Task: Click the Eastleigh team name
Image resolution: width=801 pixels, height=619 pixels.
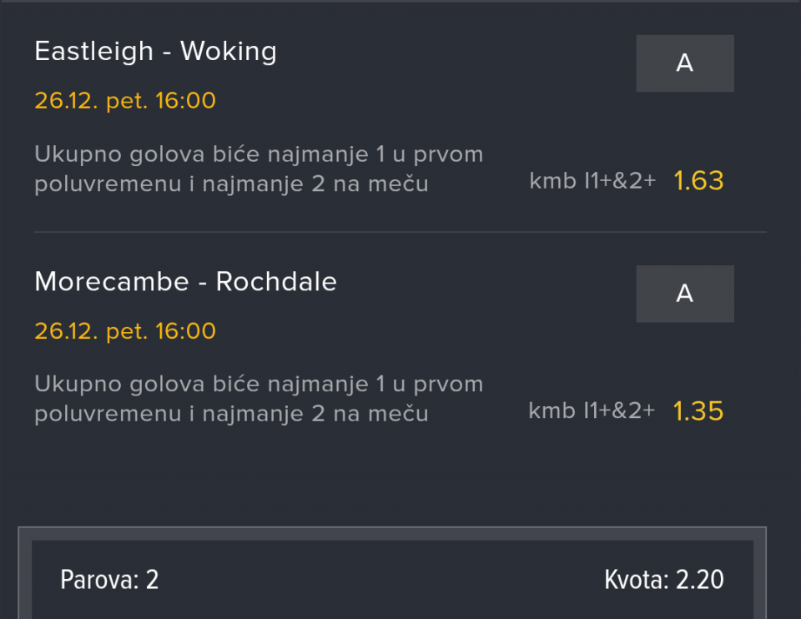Action: click(x=93, y=52)
